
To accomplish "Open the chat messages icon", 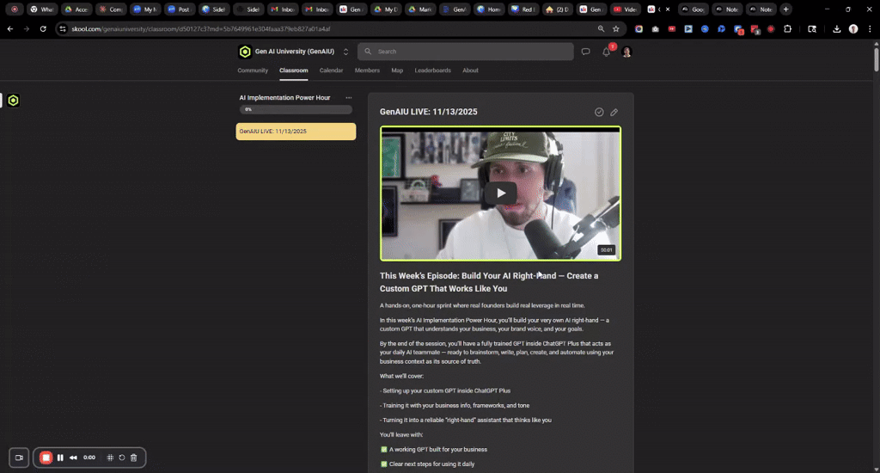I will point(585,52).
